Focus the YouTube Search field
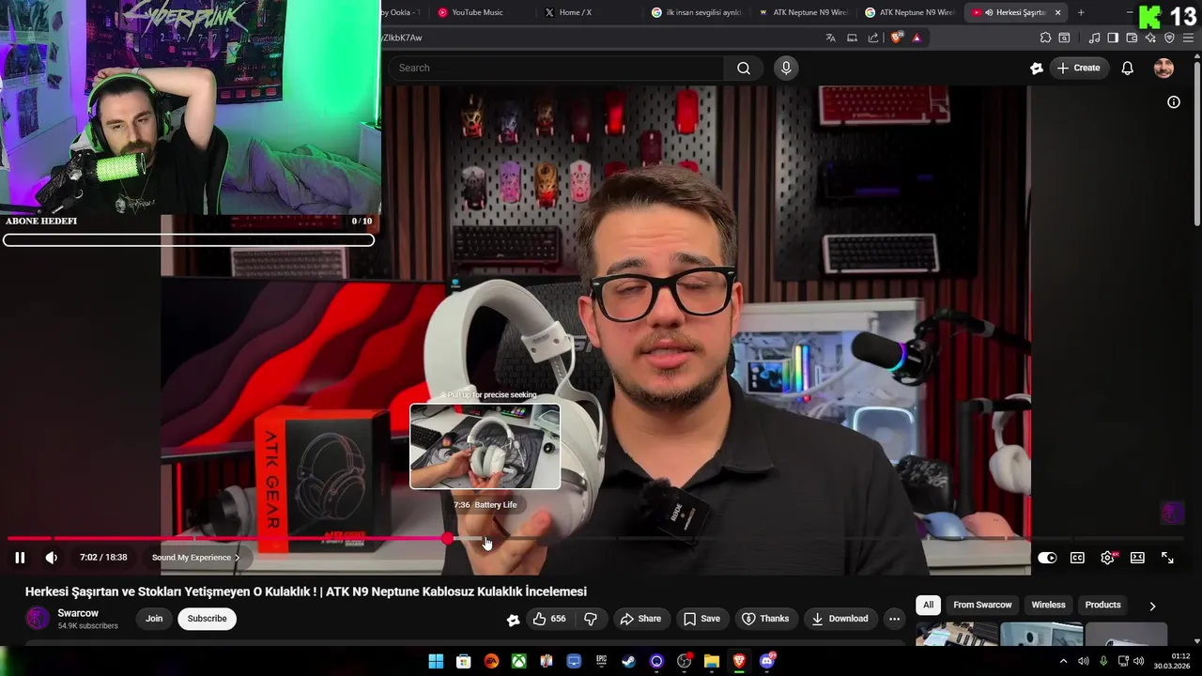 click(554, 68)
